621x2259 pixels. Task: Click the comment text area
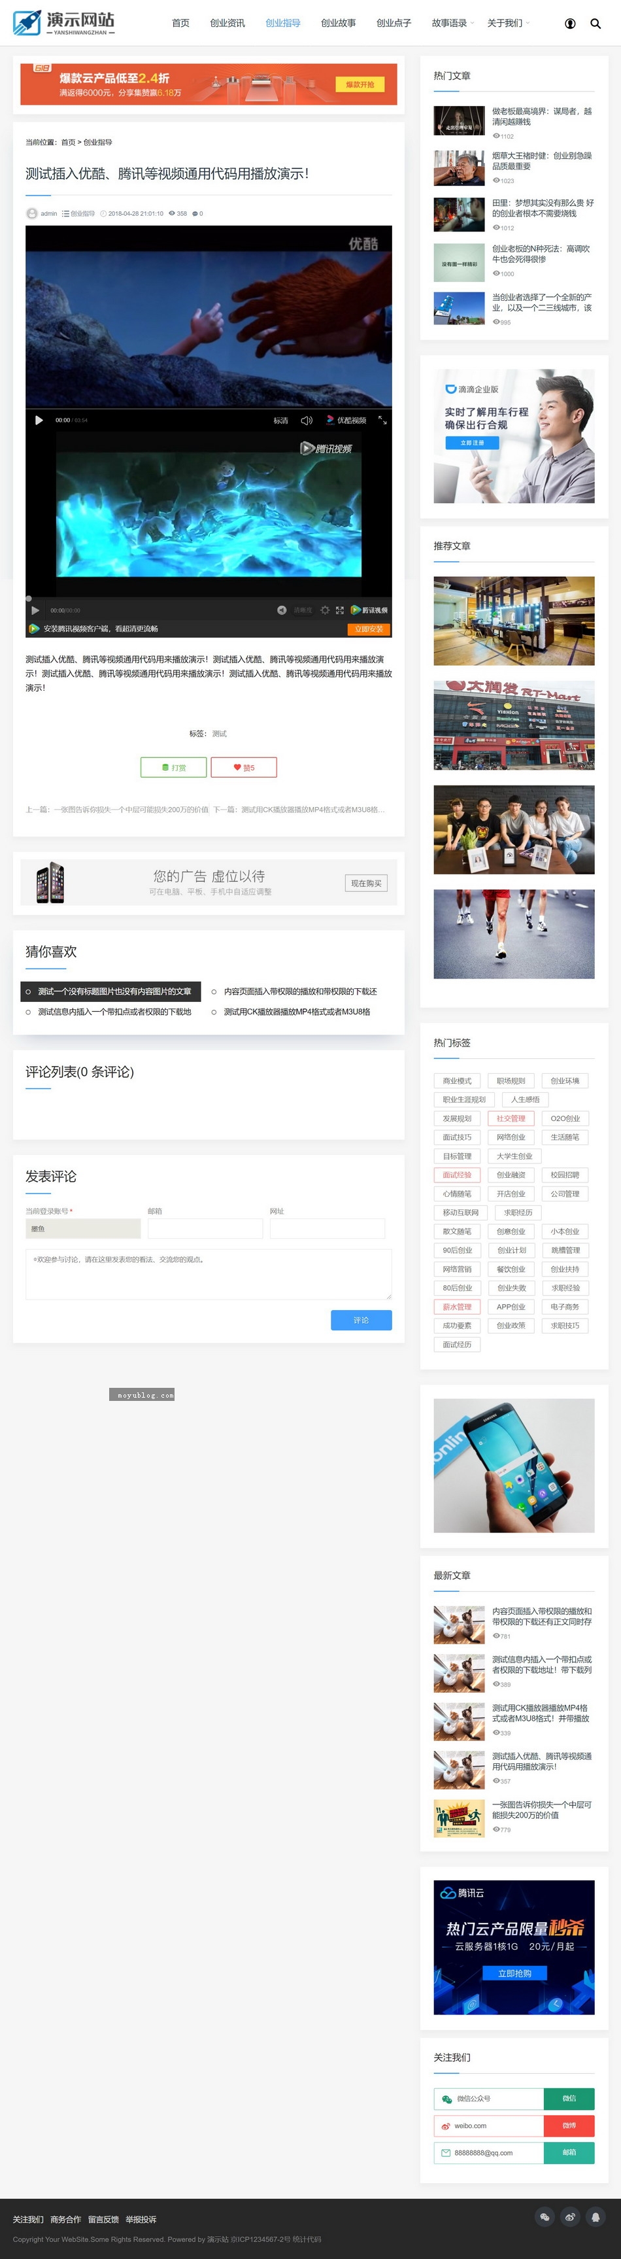click(209, 1274)
